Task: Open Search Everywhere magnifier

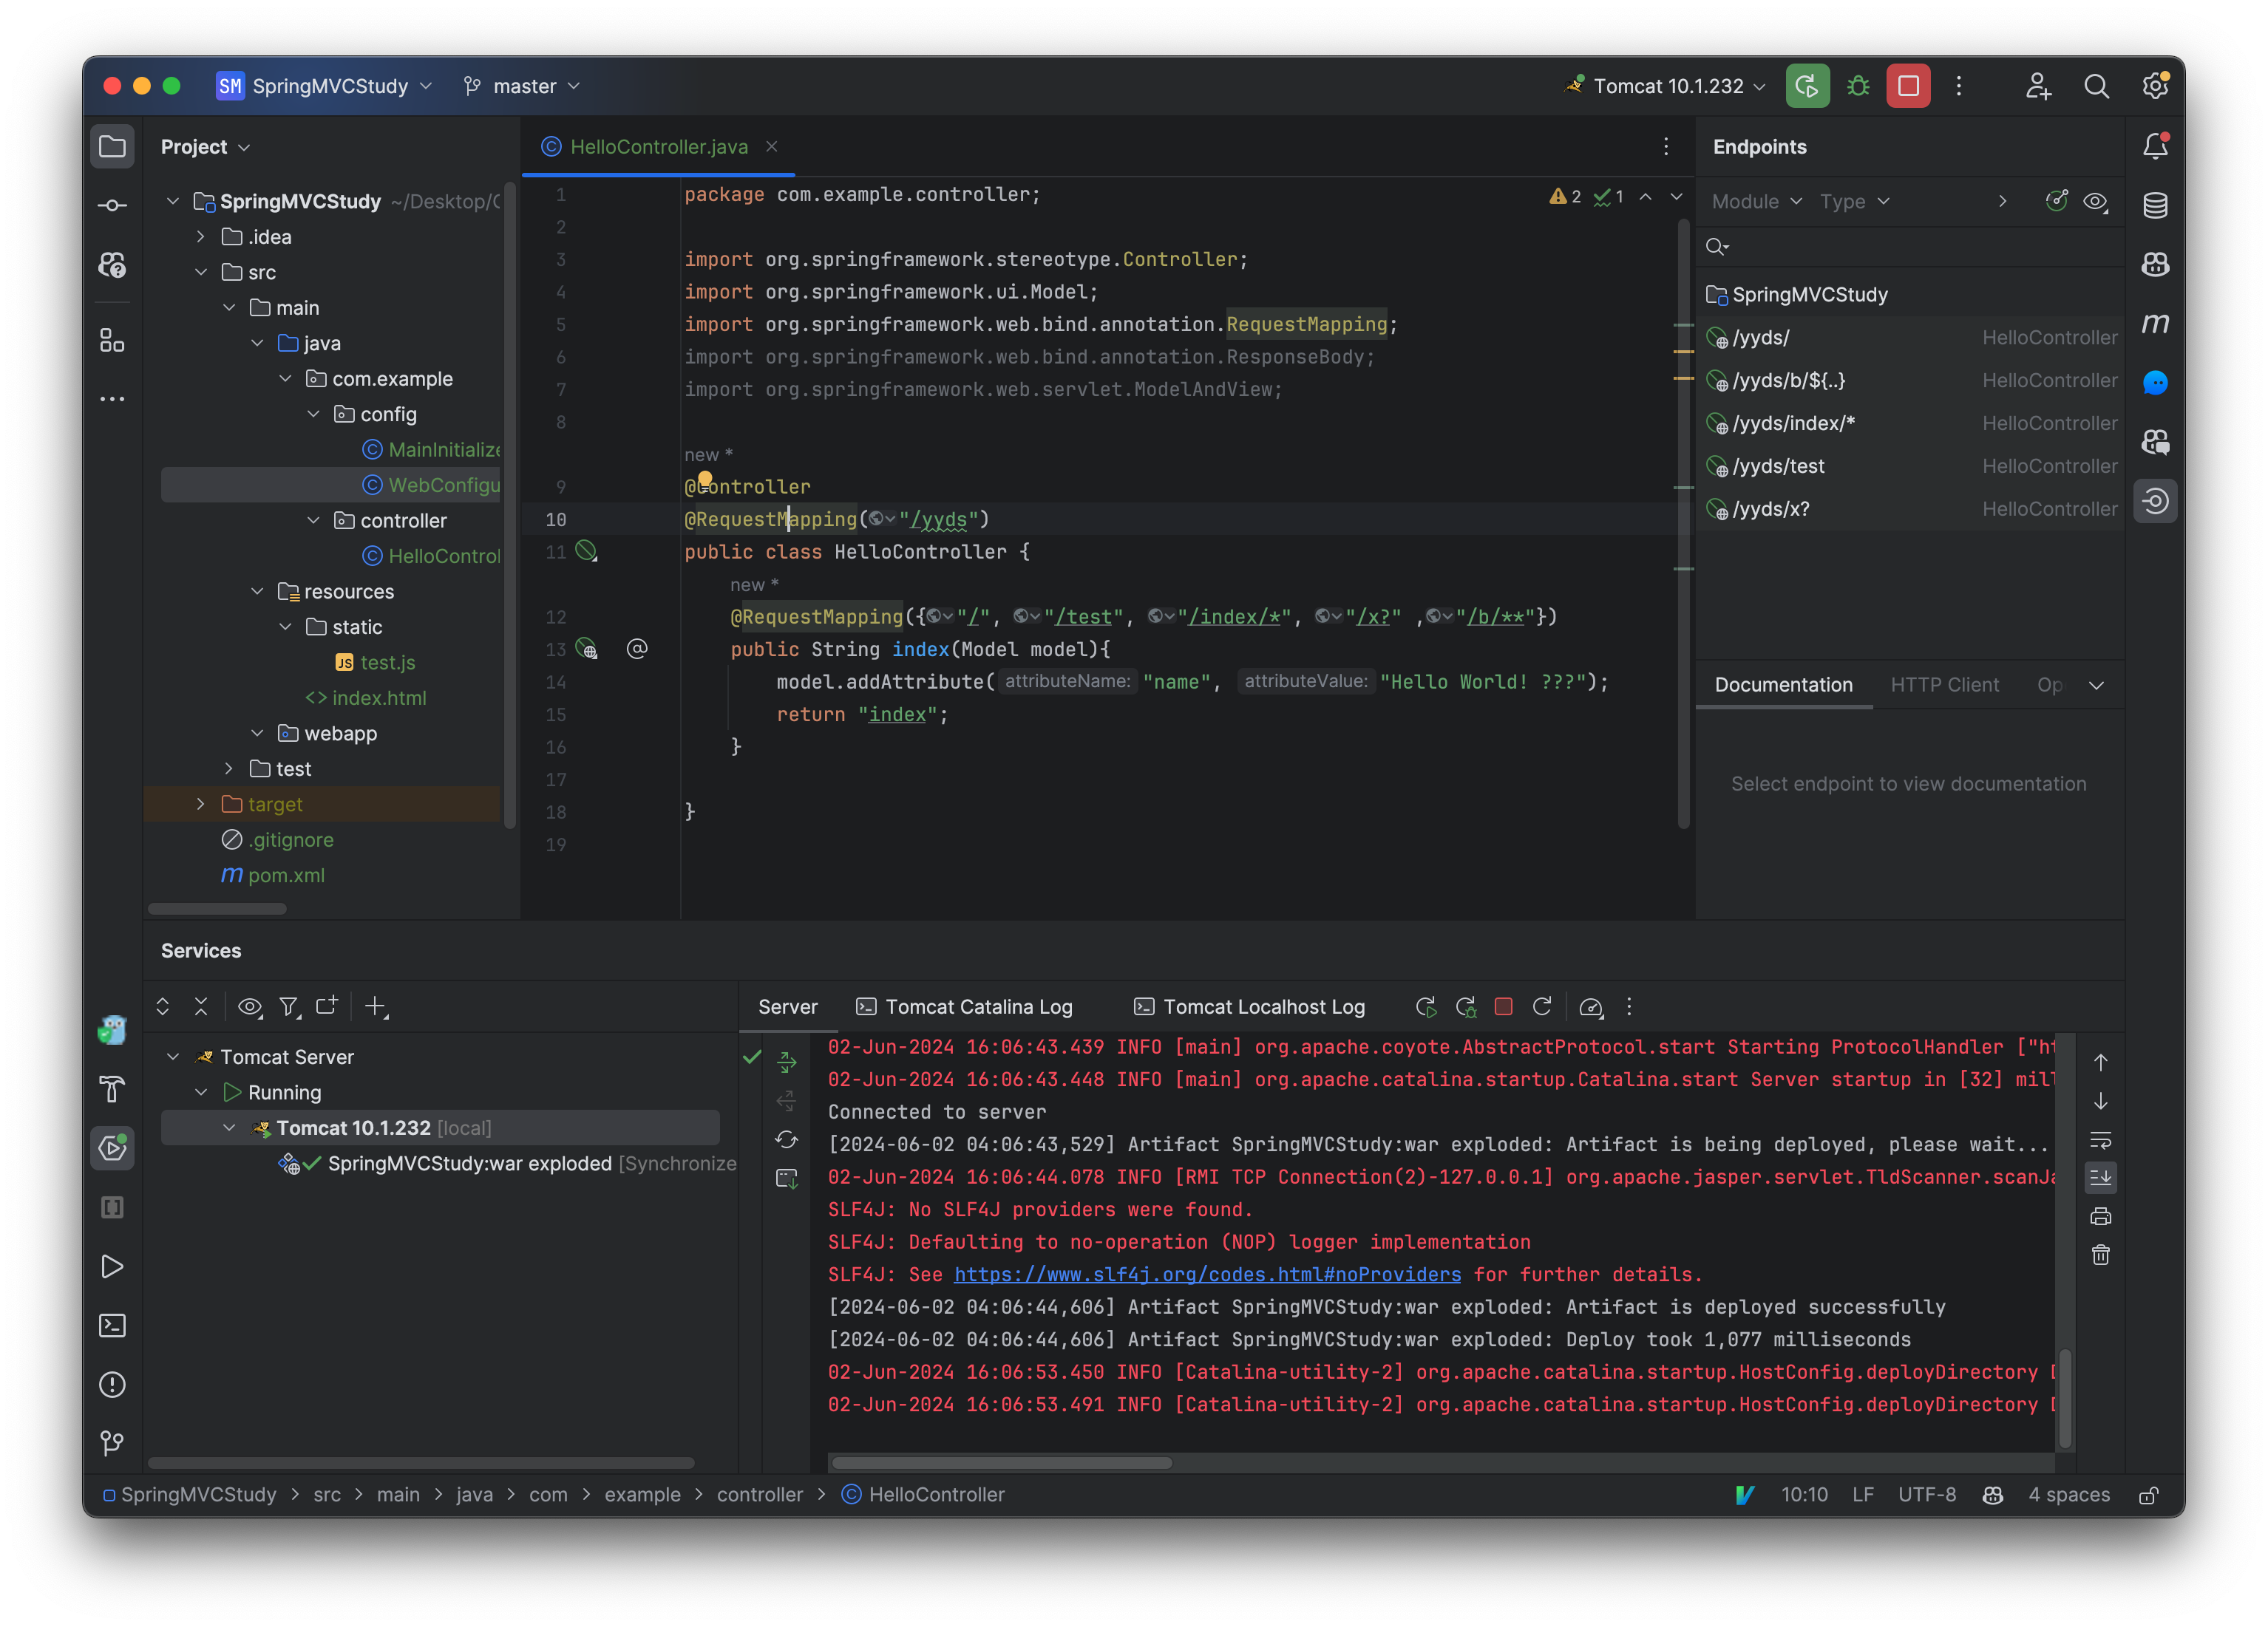Action: (x=2096, y=86)
